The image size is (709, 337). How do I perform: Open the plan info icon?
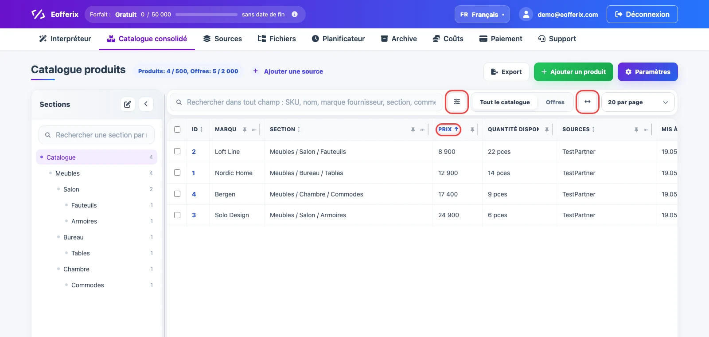[295, 14]
